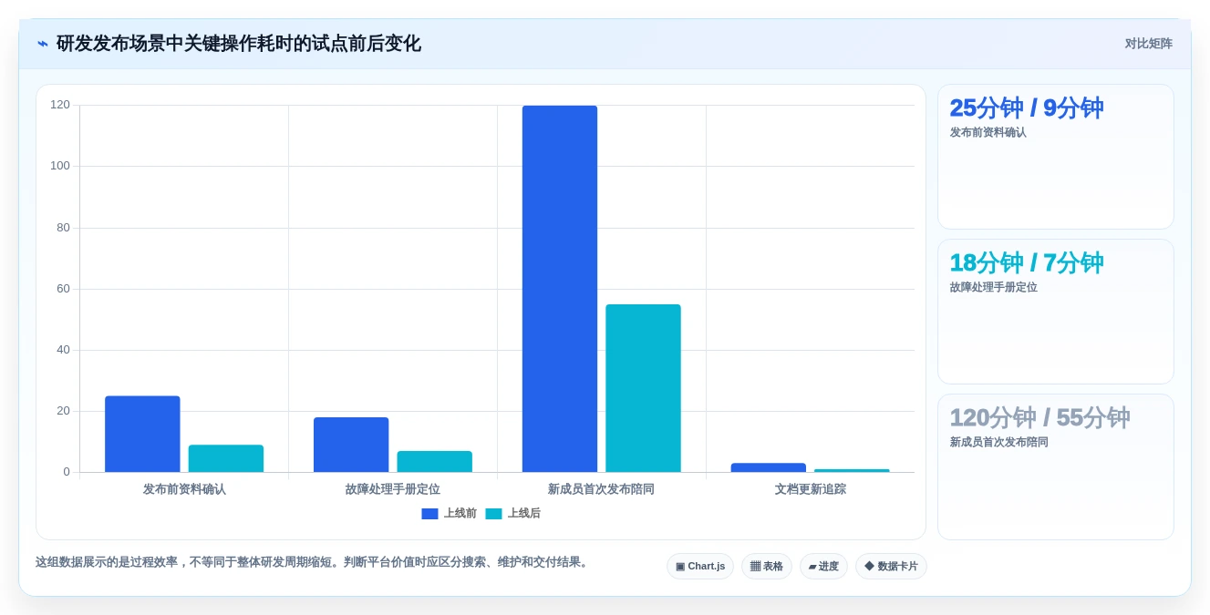Click the 故障处理手册定位 caption in second card
The height and width of the screenshot is (615, 1210).
994,288
